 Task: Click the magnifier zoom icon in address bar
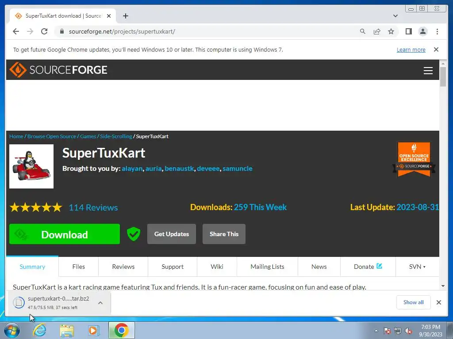pyautogui.click(x=363, y=31)
